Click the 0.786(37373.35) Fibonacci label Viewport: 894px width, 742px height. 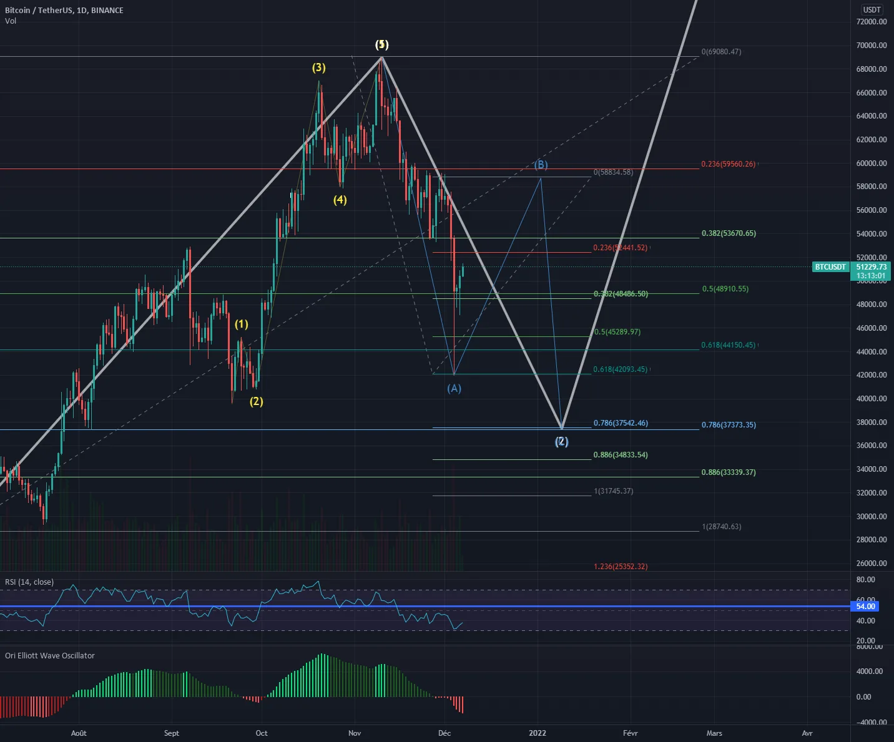point(729,425)
